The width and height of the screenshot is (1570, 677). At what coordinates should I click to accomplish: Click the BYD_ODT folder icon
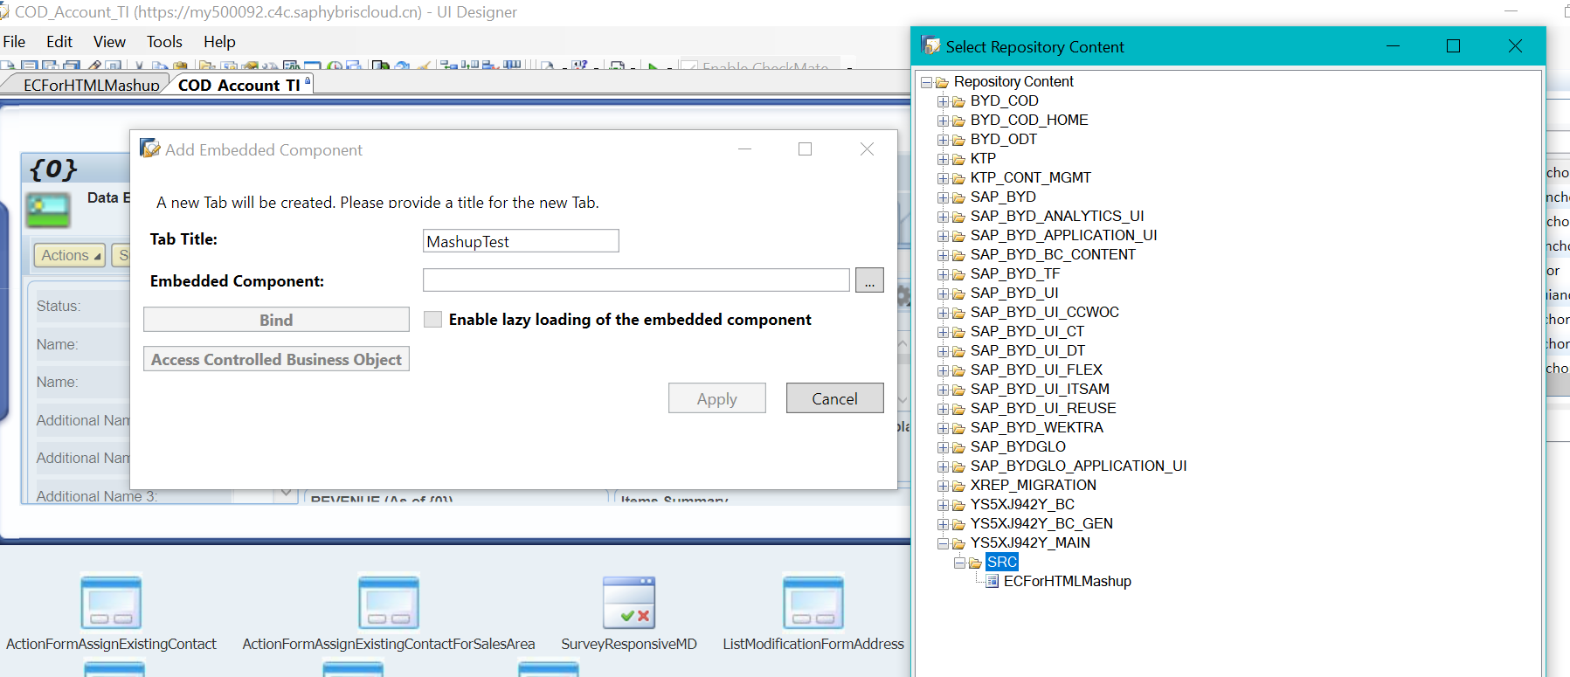click(x=958, y=140)
